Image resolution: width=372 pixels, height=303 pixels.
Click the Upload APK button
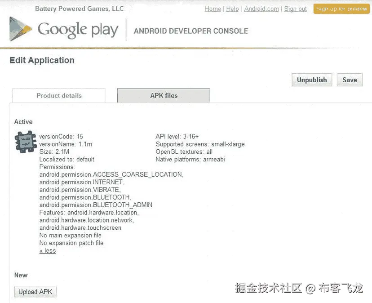click(35, 291)
